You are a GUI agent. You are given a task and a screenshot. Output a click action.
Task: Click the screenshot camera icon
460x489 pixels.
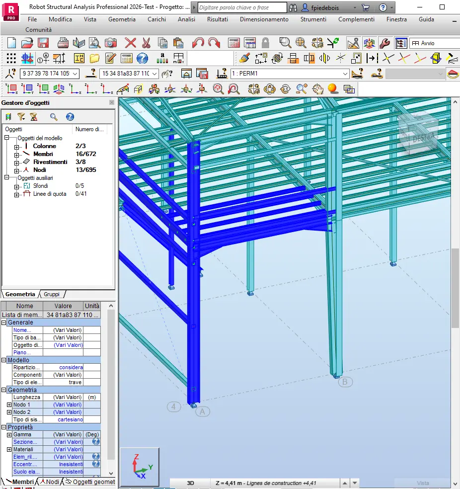(x=111, y=43)
